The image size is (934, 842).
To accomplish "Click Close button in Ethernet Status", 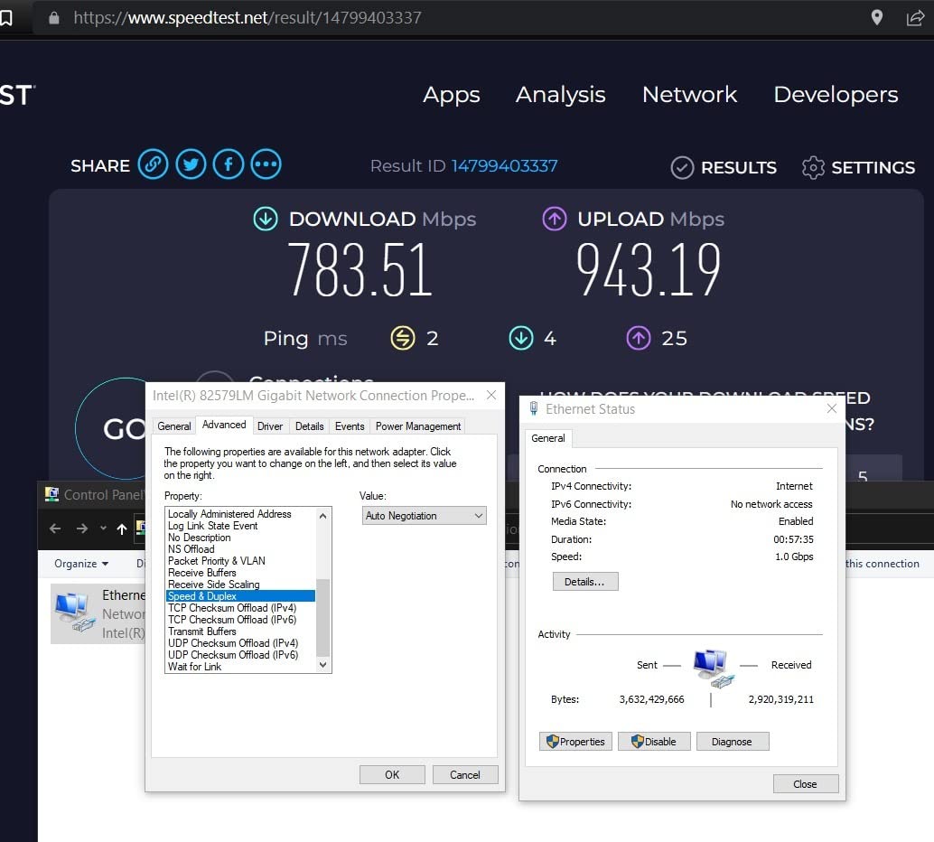I will [806, 783].
